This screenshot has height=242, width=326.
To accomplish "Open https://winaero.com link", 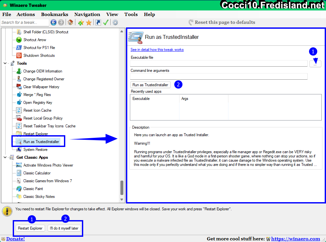I will click(295, 239).
